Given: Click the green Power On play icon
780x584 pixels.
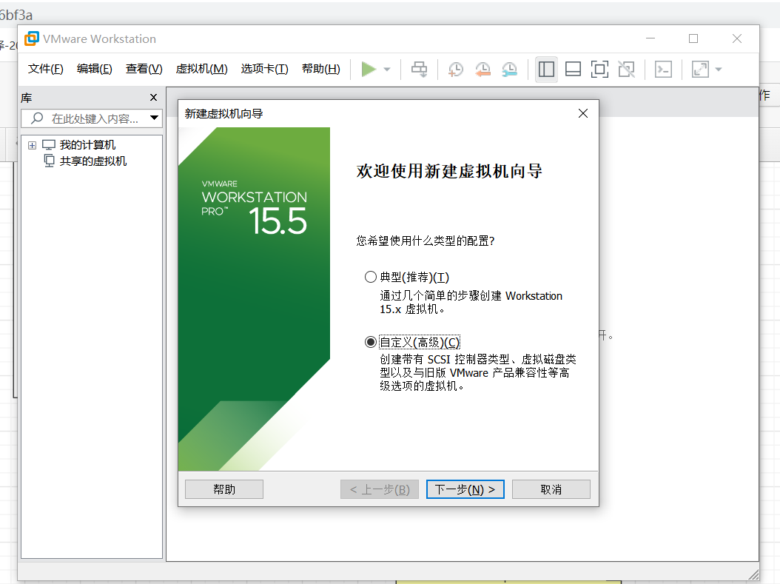Looking at the screenshot, I should (369, 69).
